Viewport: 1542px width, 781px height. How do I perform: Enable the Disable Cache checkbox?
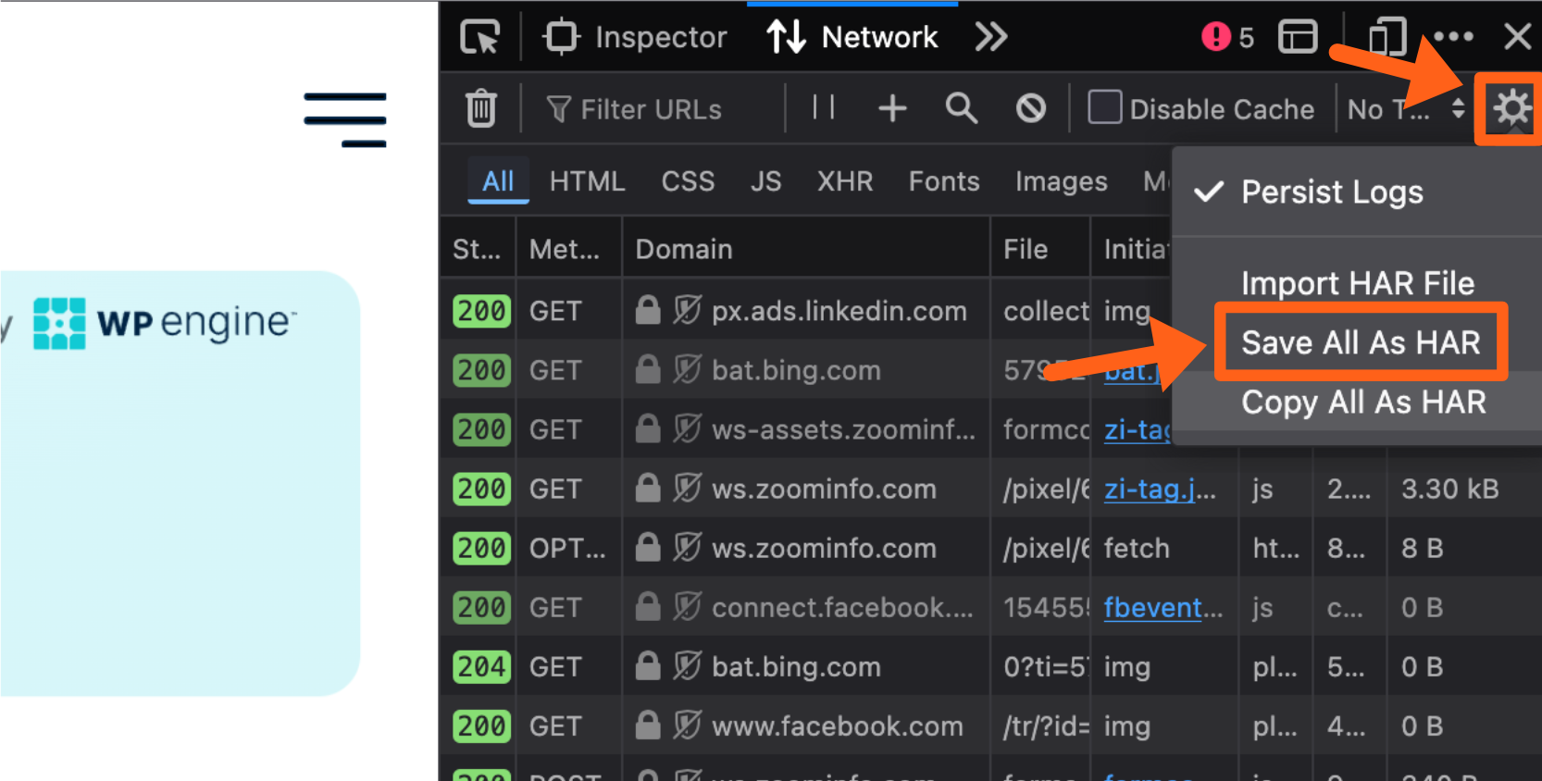pos(1104,108)
